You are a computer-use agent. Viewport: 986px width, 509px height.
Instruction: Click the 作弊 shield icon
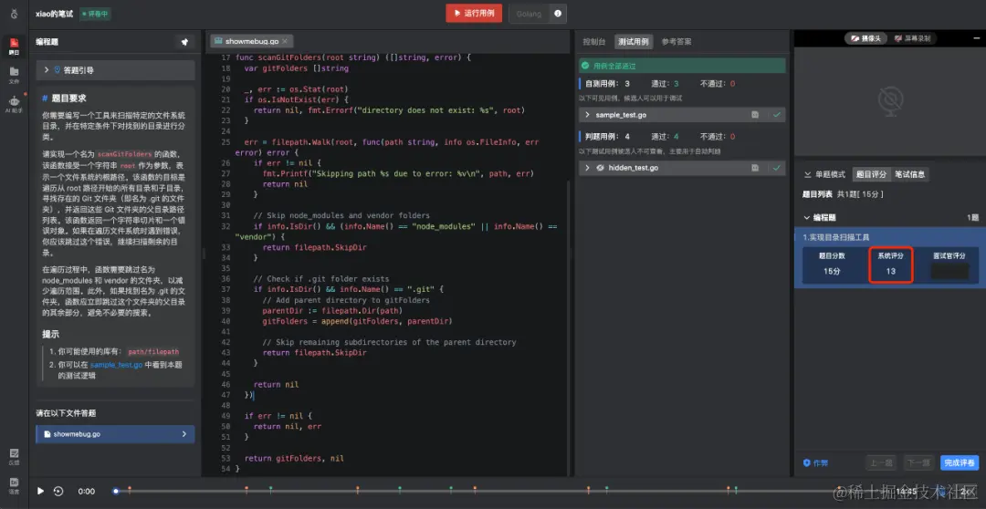(x=807, y=463)
